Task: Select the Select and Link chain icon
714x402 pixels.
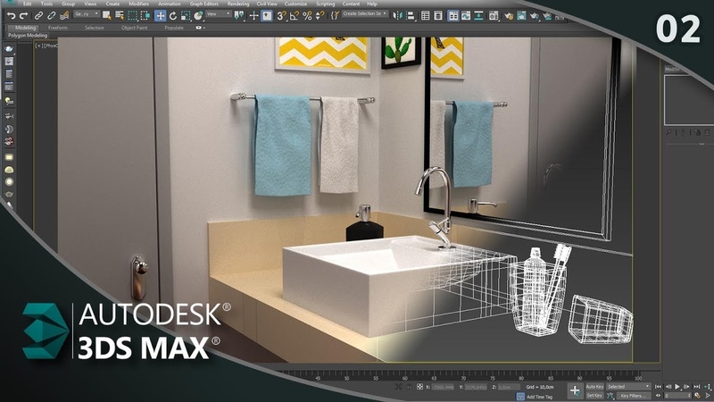Action: 38,16
